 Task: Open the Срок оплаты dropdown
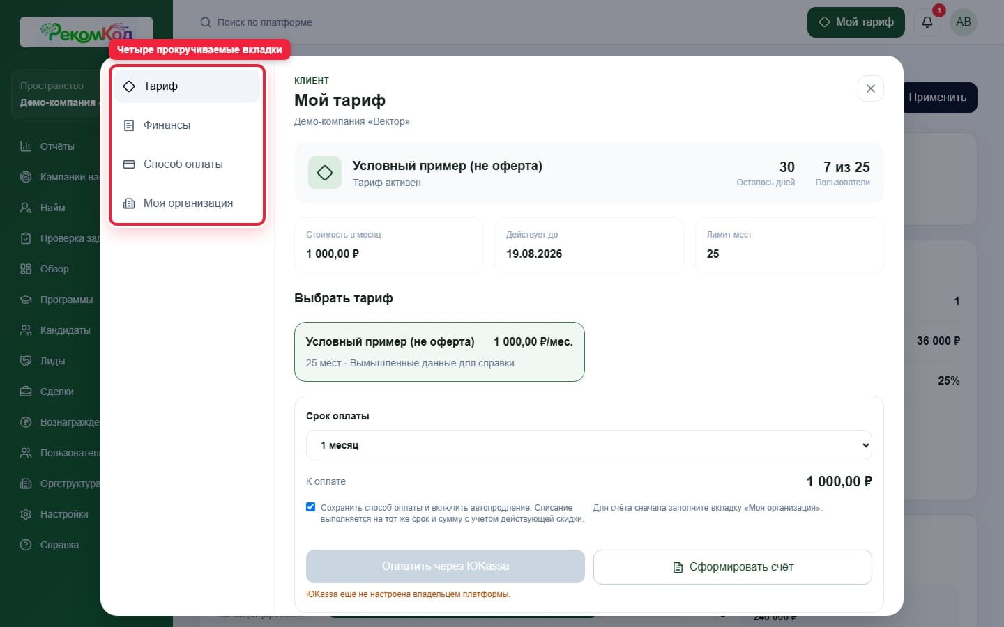(x=589, y=445)
